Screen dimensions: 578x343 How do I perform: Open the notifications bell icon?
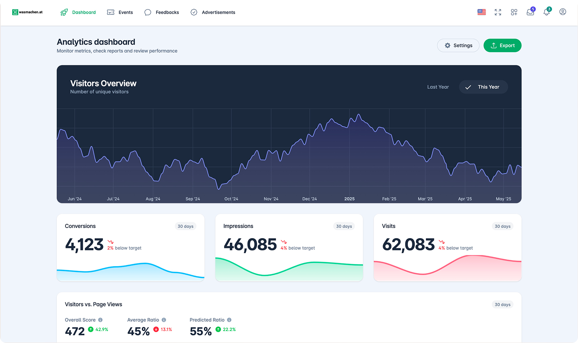click(546, 12)
